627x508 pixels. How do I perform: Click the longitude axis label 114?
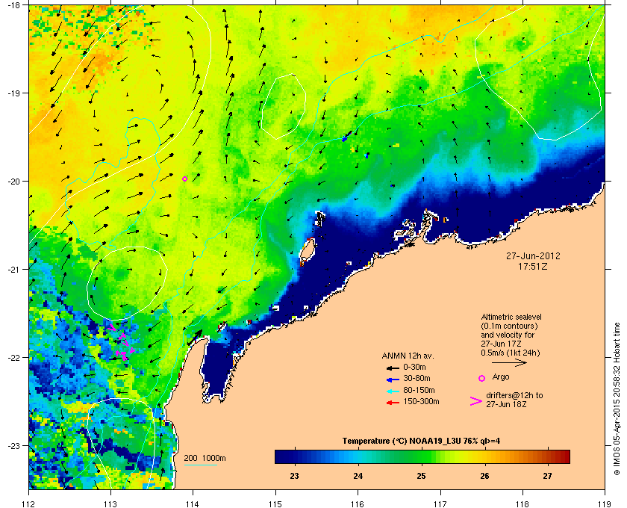(x=193, y=504)
